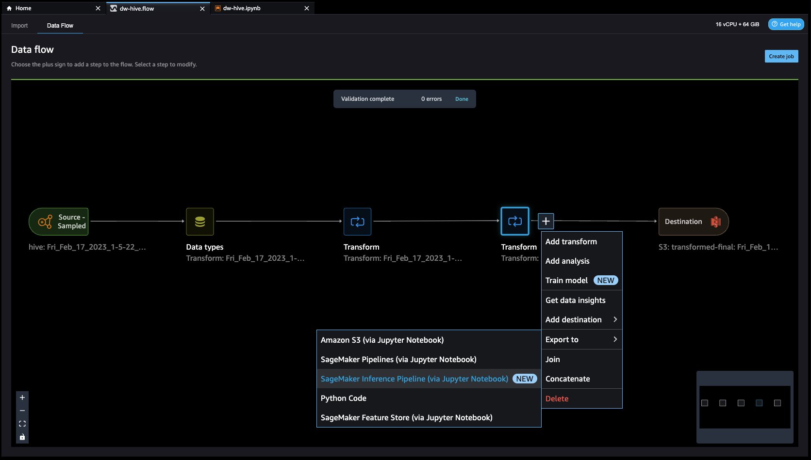Viewport: 811px width, 460px height.
Task: Click the highlighted node in the minimap
Action: pos(759,403)
